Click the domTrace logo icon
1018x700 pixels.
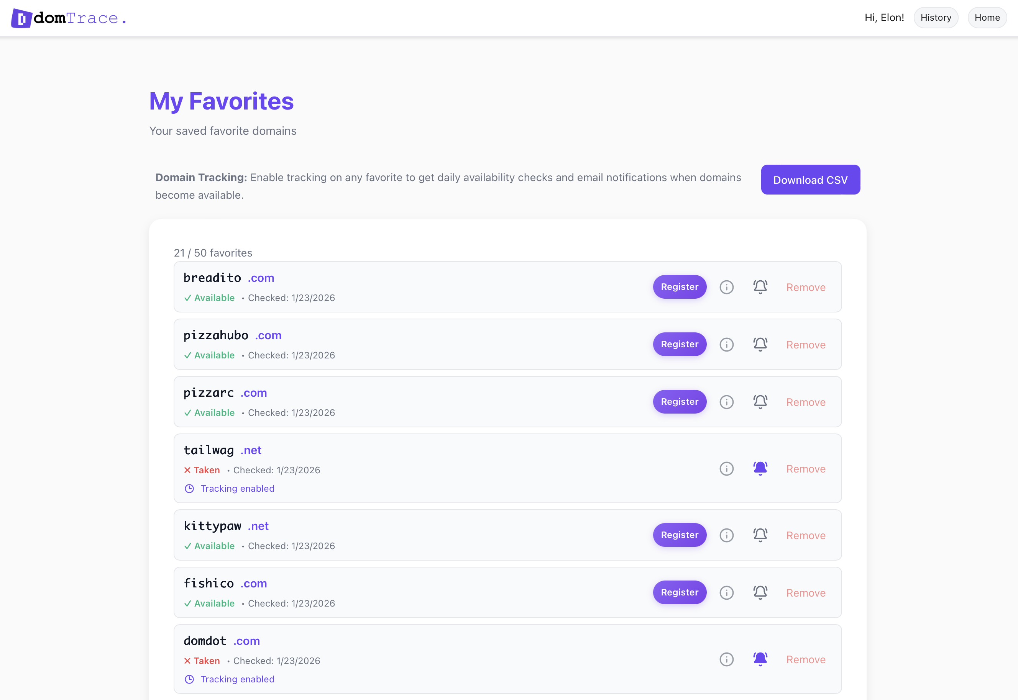(x=21, y=18)
